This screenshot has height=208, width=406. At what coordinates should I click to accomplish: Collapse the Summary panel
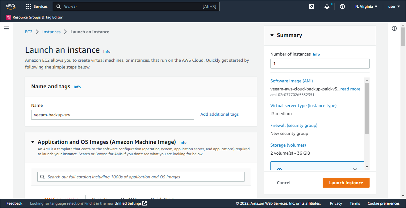tap(272, 35)
